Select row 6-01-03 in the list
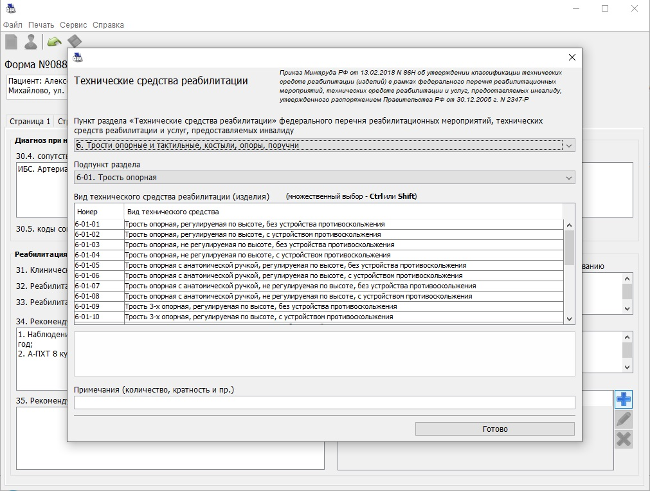 319,245
